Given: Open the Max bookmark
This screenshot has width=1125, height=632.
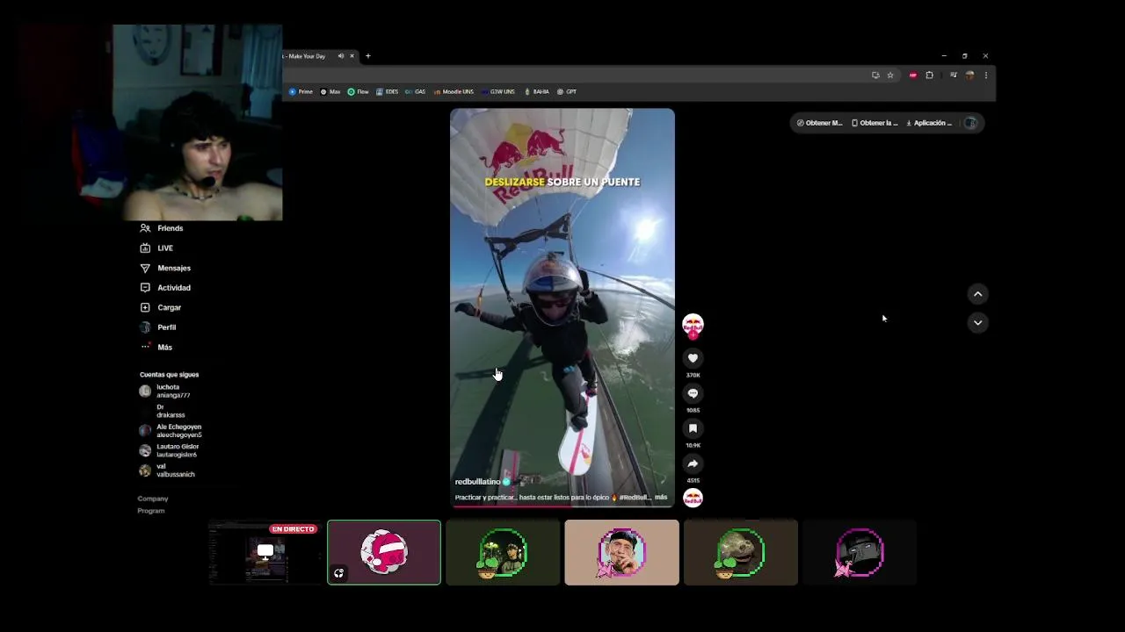Looking at the screenshot, I should (330, 91).
